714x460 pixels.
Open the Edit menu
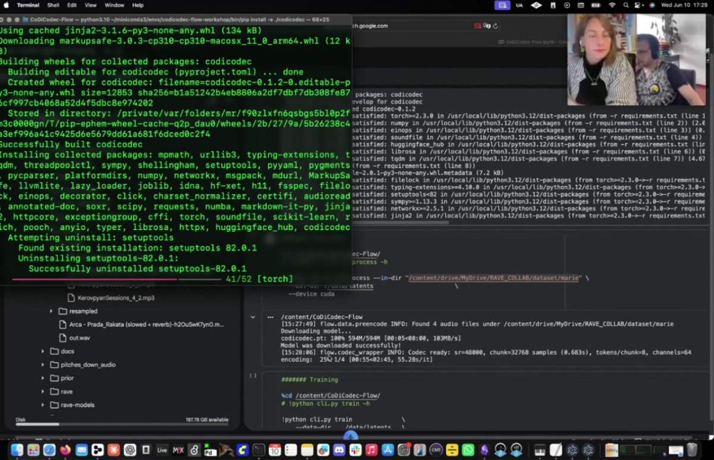pyautogui.click(x=72, y=5)
